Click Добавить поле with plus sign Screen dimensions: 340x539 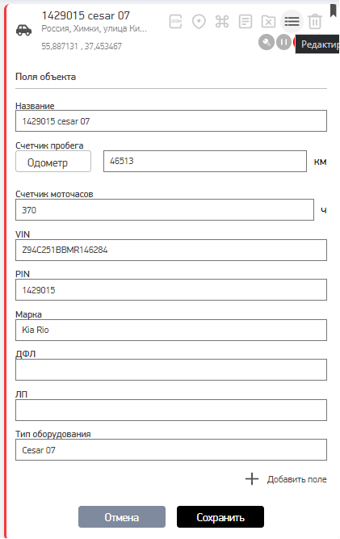286,479
